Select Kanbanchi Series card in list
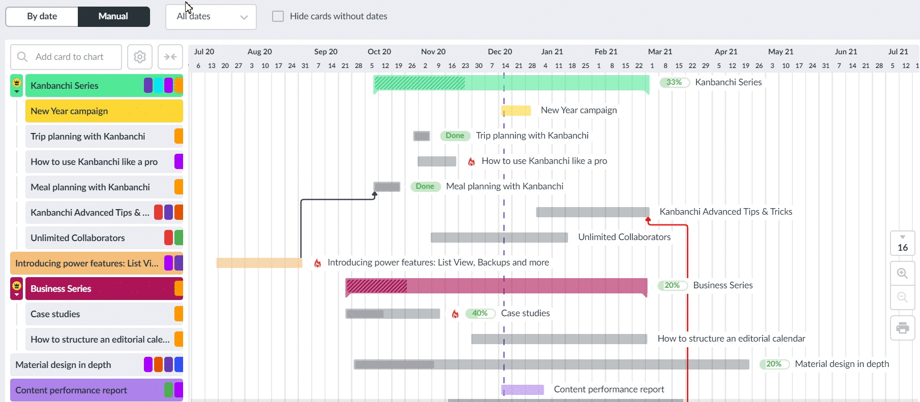This screenshot has height=402, width=920. coord(104,85)
